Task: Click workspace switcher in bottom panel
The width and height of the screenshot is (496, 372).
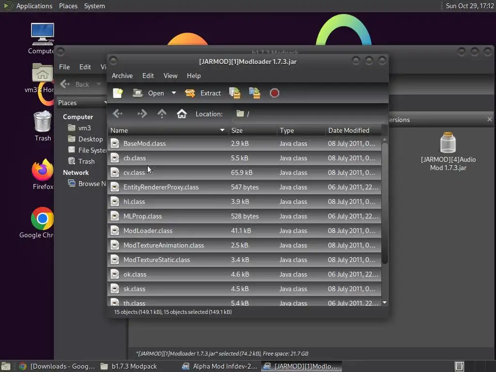Action: click(459, 366)
